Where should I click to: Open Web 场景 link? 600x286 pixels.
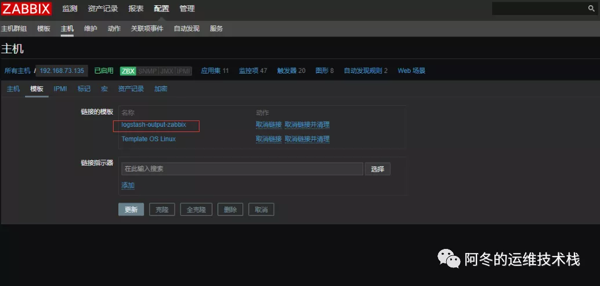coord(411,71)
